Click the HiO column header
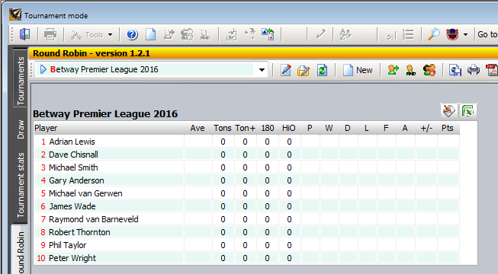The height and width of the screenshot is (274, 498). 289,128
